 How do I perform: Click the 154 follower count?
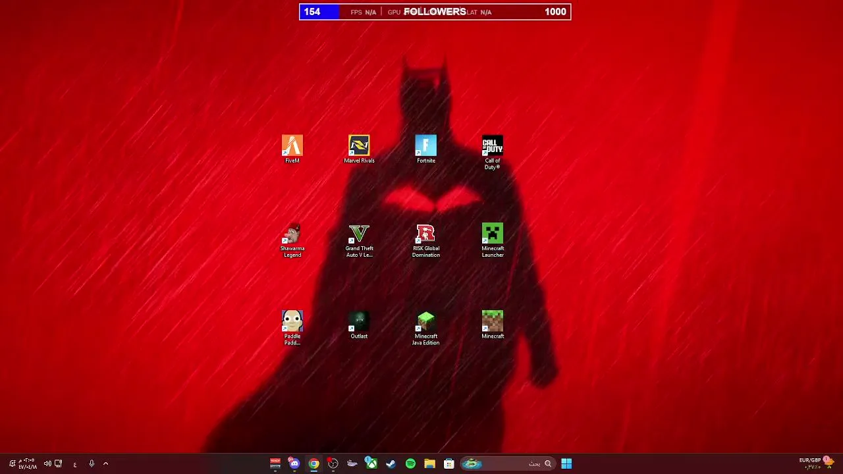(x=312, y=11)
